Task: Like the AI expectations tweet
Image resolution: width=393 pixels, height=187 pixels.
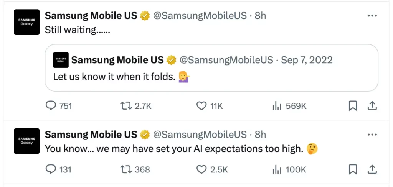Action: coord(212,170)
